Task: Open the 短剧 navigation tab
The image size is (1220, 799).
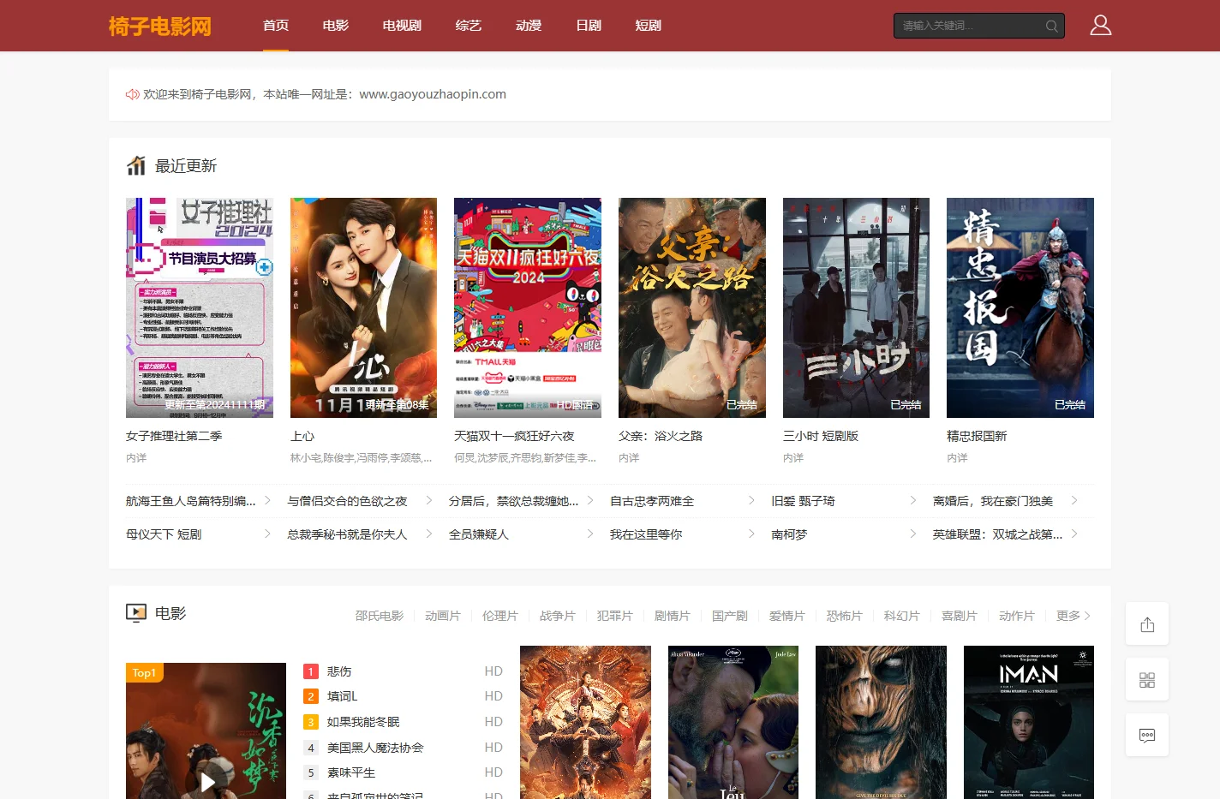Action: click(649, 26)
